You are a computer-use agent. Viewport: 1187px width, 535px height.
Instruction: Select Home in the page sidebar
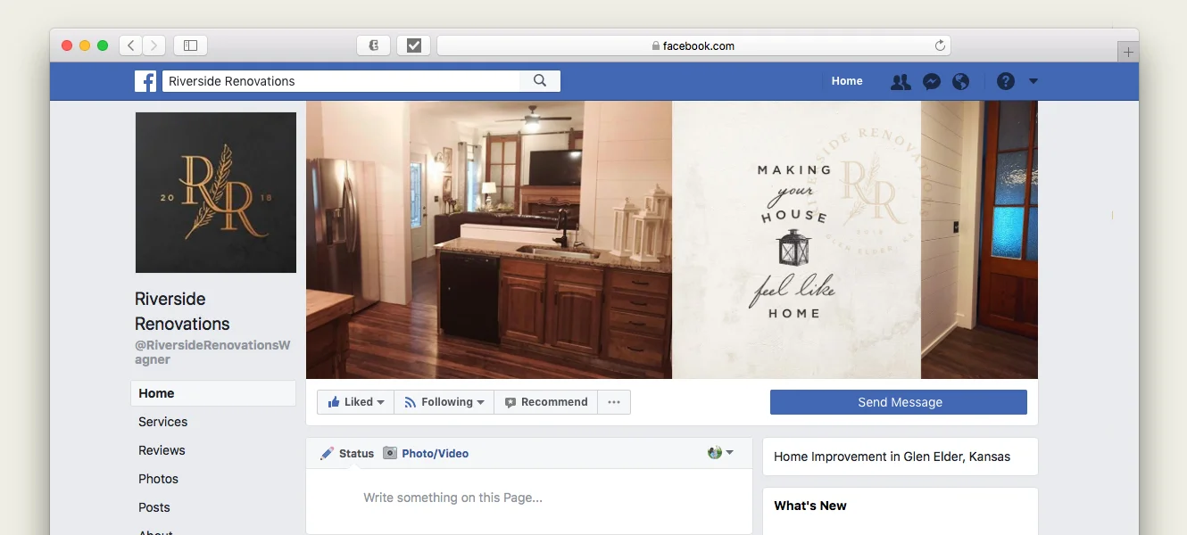(x=213, y=393)
